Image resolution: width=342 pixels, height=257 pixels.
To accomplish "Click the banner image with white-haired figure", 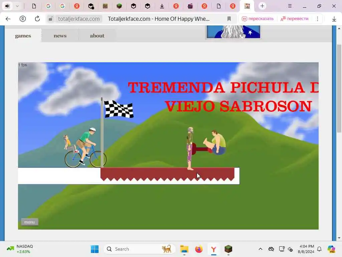I will click(233, 32).
